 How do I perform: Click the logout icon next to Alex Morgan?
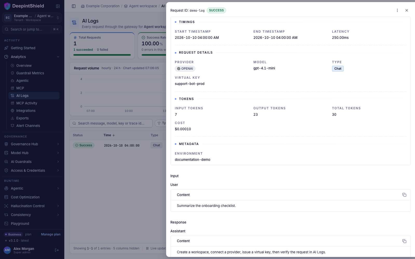(x=57, y=250)
